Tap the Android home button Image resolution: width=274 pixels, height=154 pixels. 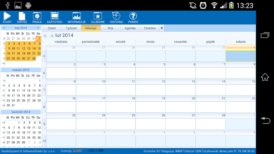[265, 77]
